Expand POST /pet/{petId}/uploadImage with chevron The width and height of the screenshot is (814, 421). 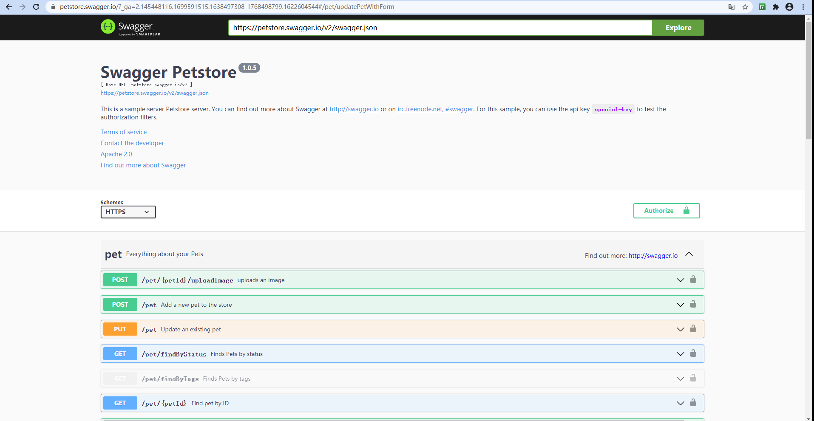point(681,280)
